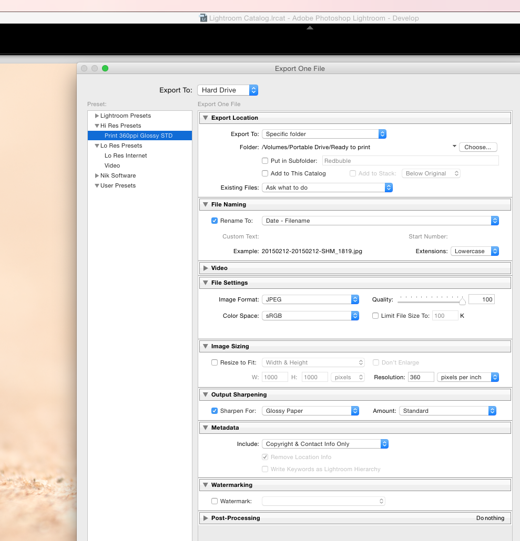Click the Choose... folder button

pyautogui.click(x=477, y=148)
